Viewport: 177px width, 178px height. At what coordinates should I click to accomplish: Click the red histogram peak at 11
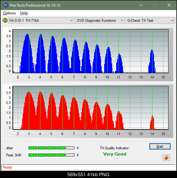119,120
